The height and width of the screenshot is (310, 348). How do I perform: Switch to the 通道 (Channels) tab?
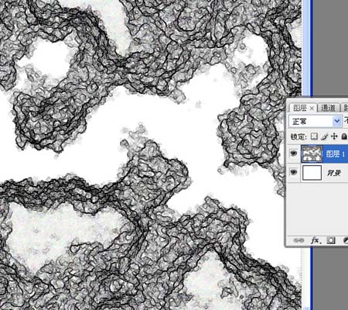[x=328, y=108]
